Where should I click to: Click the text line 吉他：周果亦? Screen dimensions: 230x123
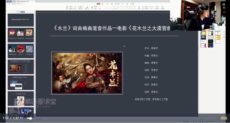pos(151,77)
